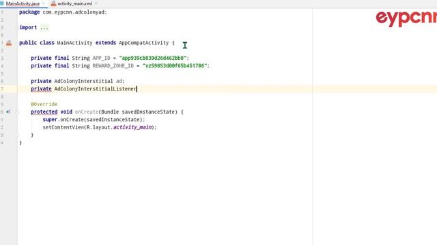Click the 'extends' keyword
Screen dimensions: 437x245
[106, 43]
